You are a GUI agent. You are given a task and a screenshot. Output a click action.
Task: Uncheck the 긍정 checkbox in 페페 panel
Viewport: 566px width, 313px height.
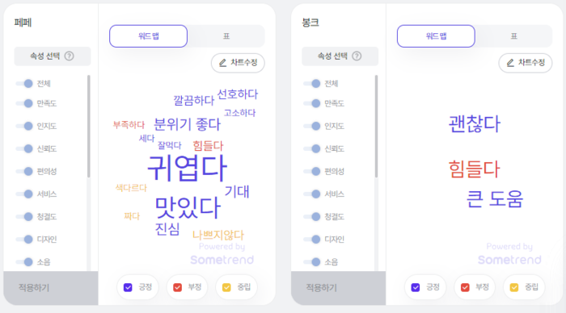(x=128, y=287)
